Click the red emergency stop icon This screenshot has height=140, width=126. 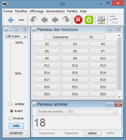[78, 19]
